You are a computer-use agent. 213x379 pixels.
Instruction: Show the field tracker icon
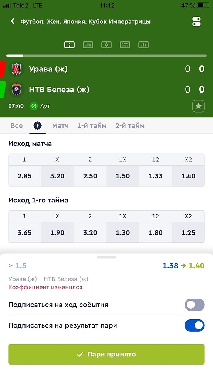(x=106, y=45)
